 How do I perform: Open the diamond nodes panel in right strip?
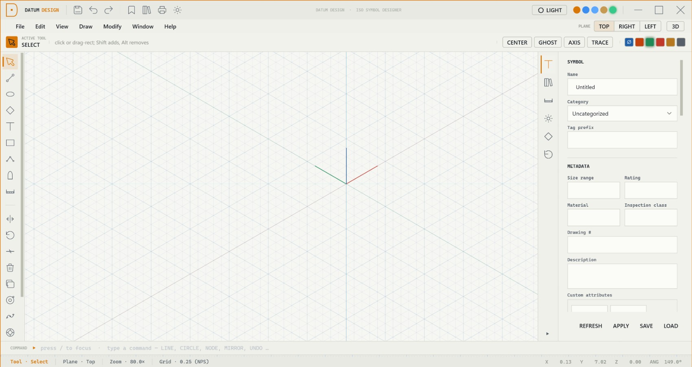548,137
